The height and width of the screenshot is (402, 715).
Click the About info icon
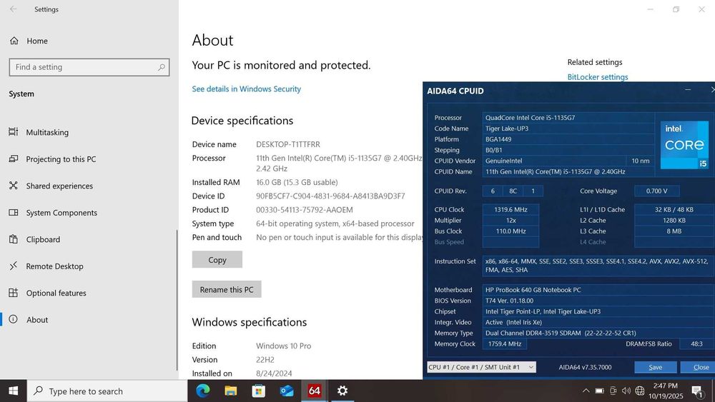click(13, 319)
